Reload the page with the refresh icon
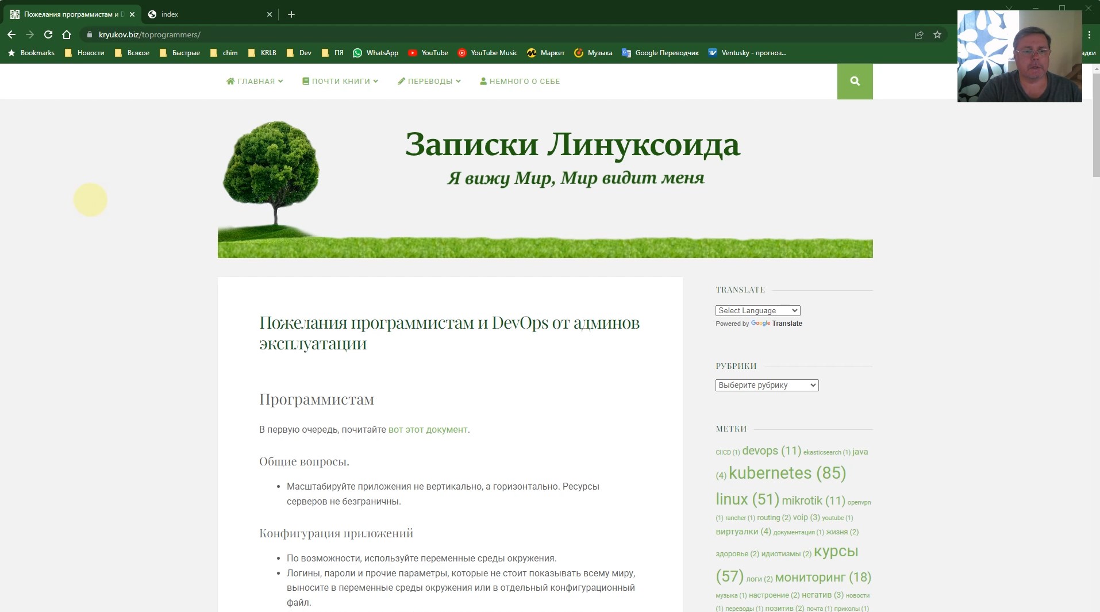This screenshot has height=612, width=1100. coord(48,34)
